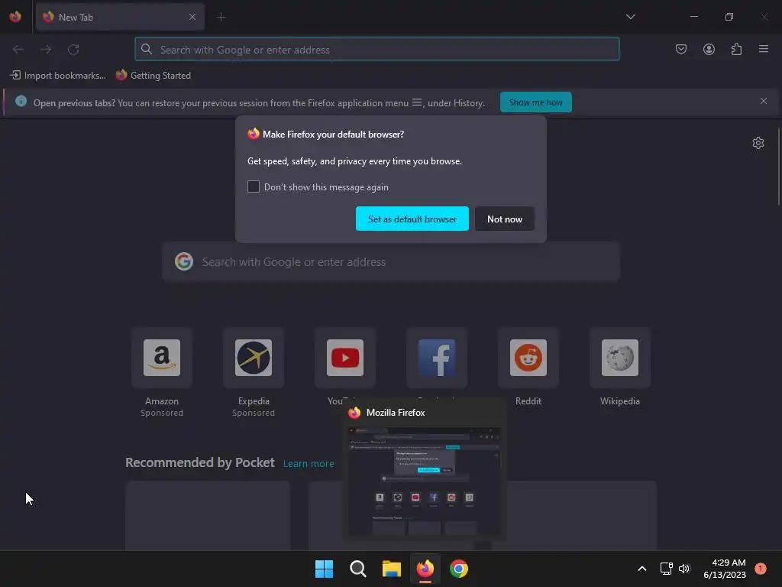
Task: Open Windows taskbar search
Action: [x=357, y=569]
